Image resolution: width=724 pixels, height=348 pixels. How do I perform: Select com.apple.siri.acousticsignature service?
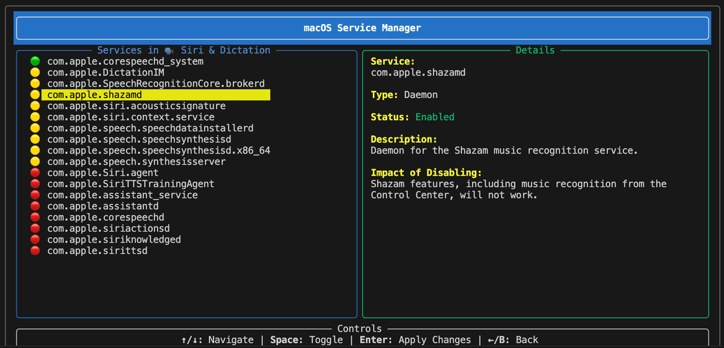point(136,106)
